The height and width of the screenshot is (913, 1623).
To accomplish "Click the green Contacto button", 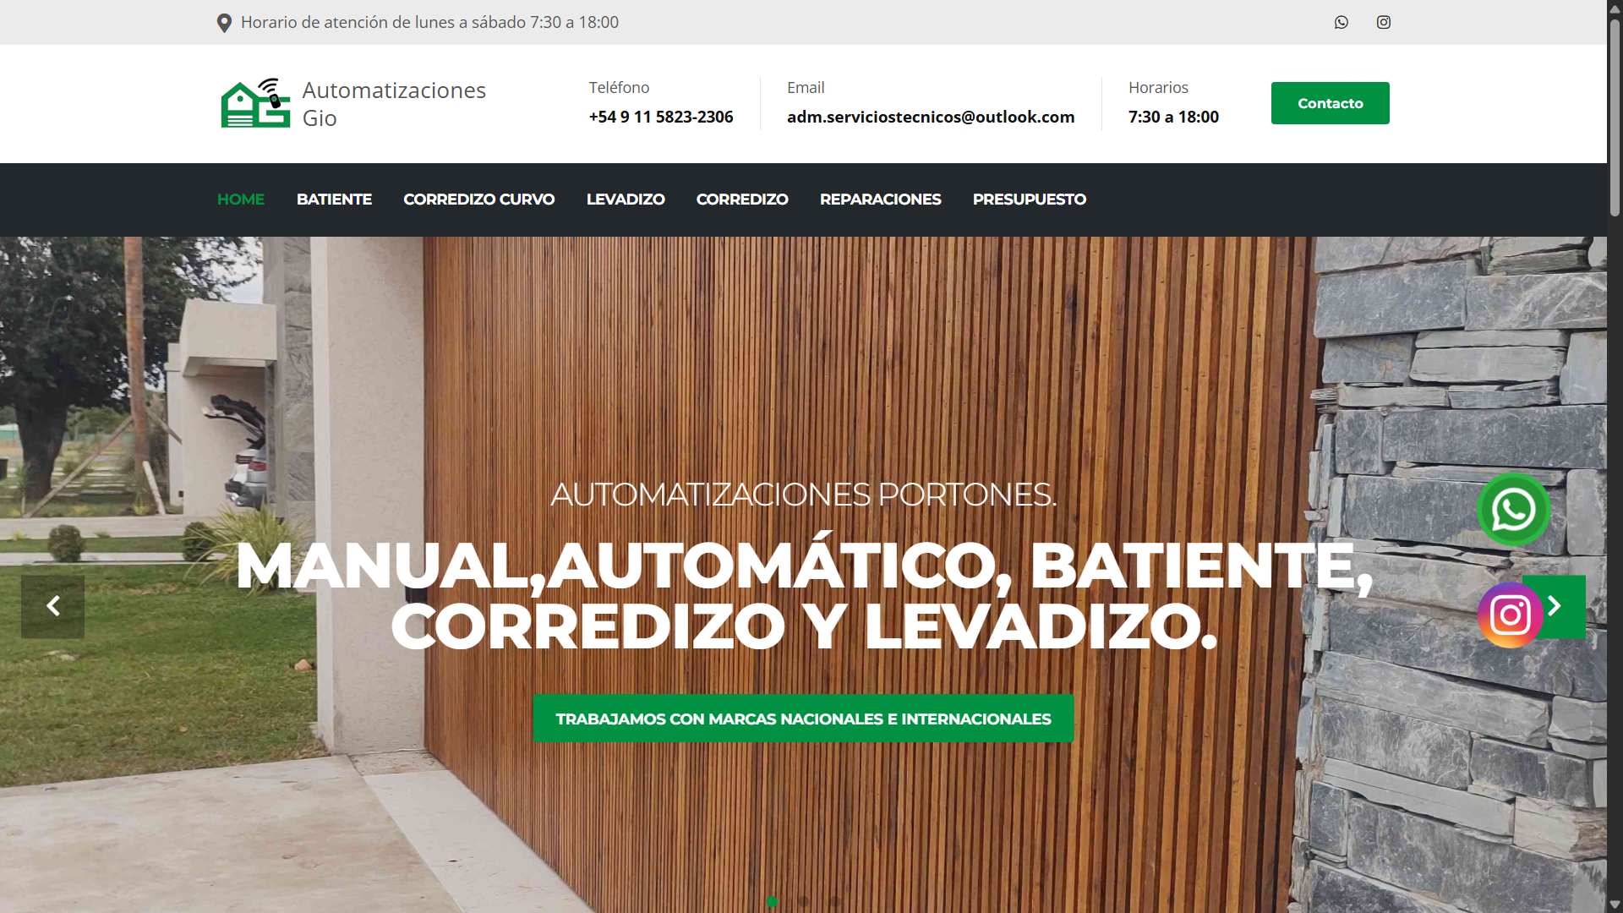I will [x=1331, y=103].
